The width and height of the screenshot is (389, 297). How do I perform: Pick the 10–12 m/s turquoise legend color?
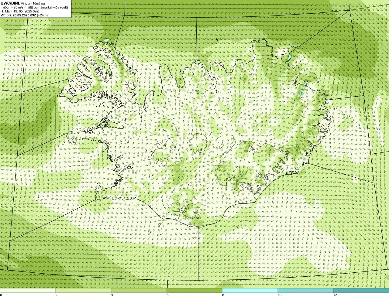point(305,291)
